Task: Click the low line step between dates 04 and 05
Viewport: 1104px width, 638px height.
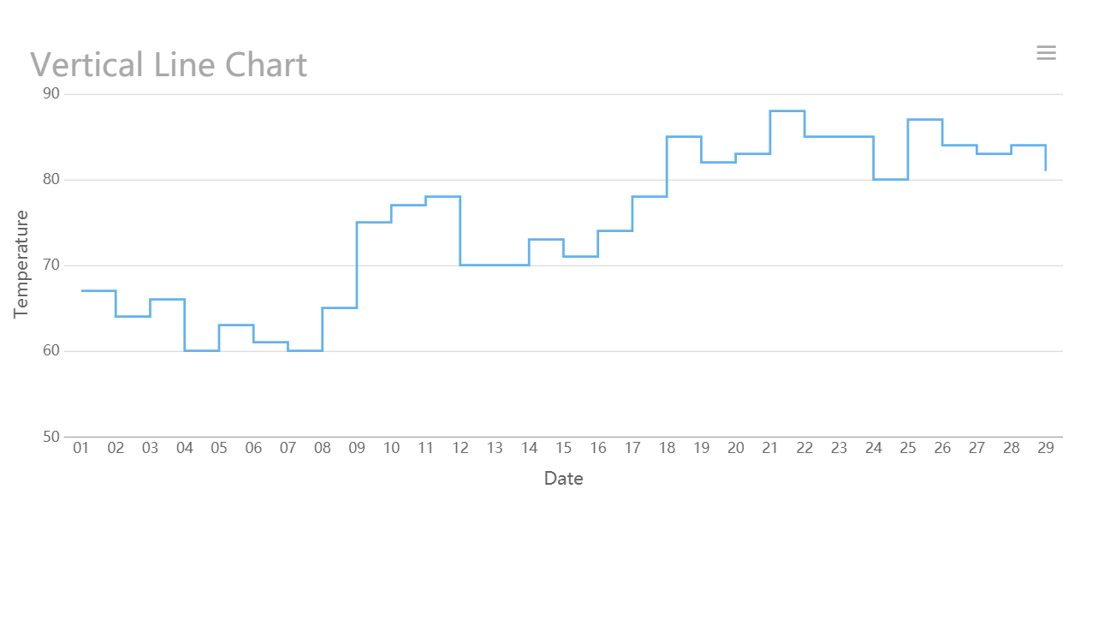Action: 202,351
